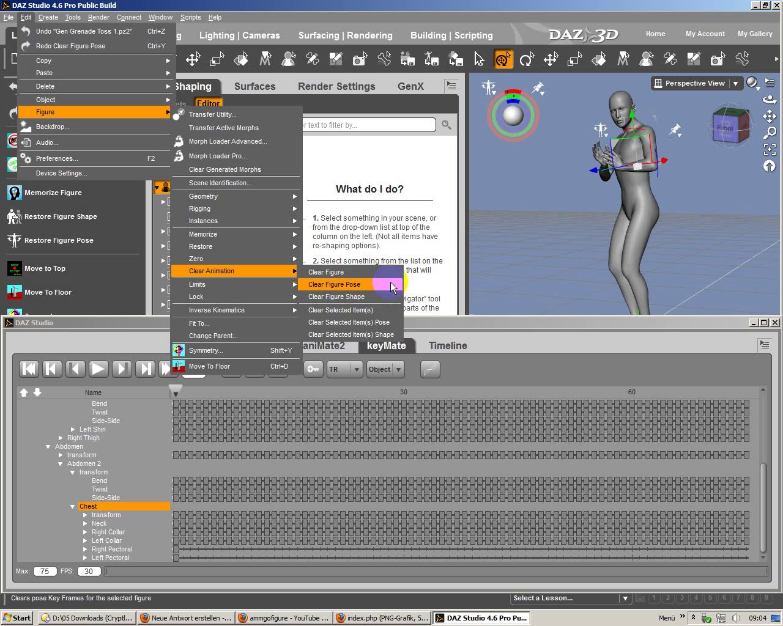This screenshot has width=783, height=626.
Task: Open the curve graph editor icon
Action: click(430, 369)
